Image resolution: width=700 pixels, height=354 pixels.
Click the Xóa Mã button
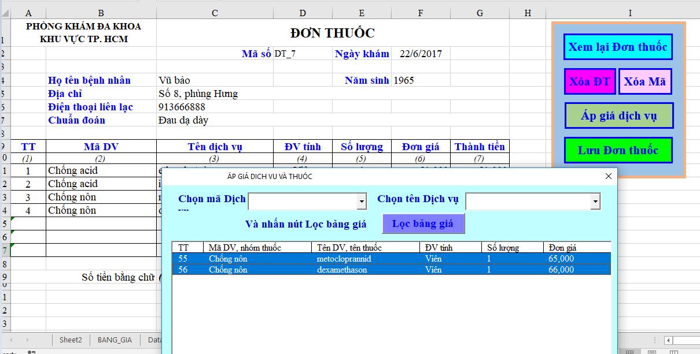(x=644, y=81)
